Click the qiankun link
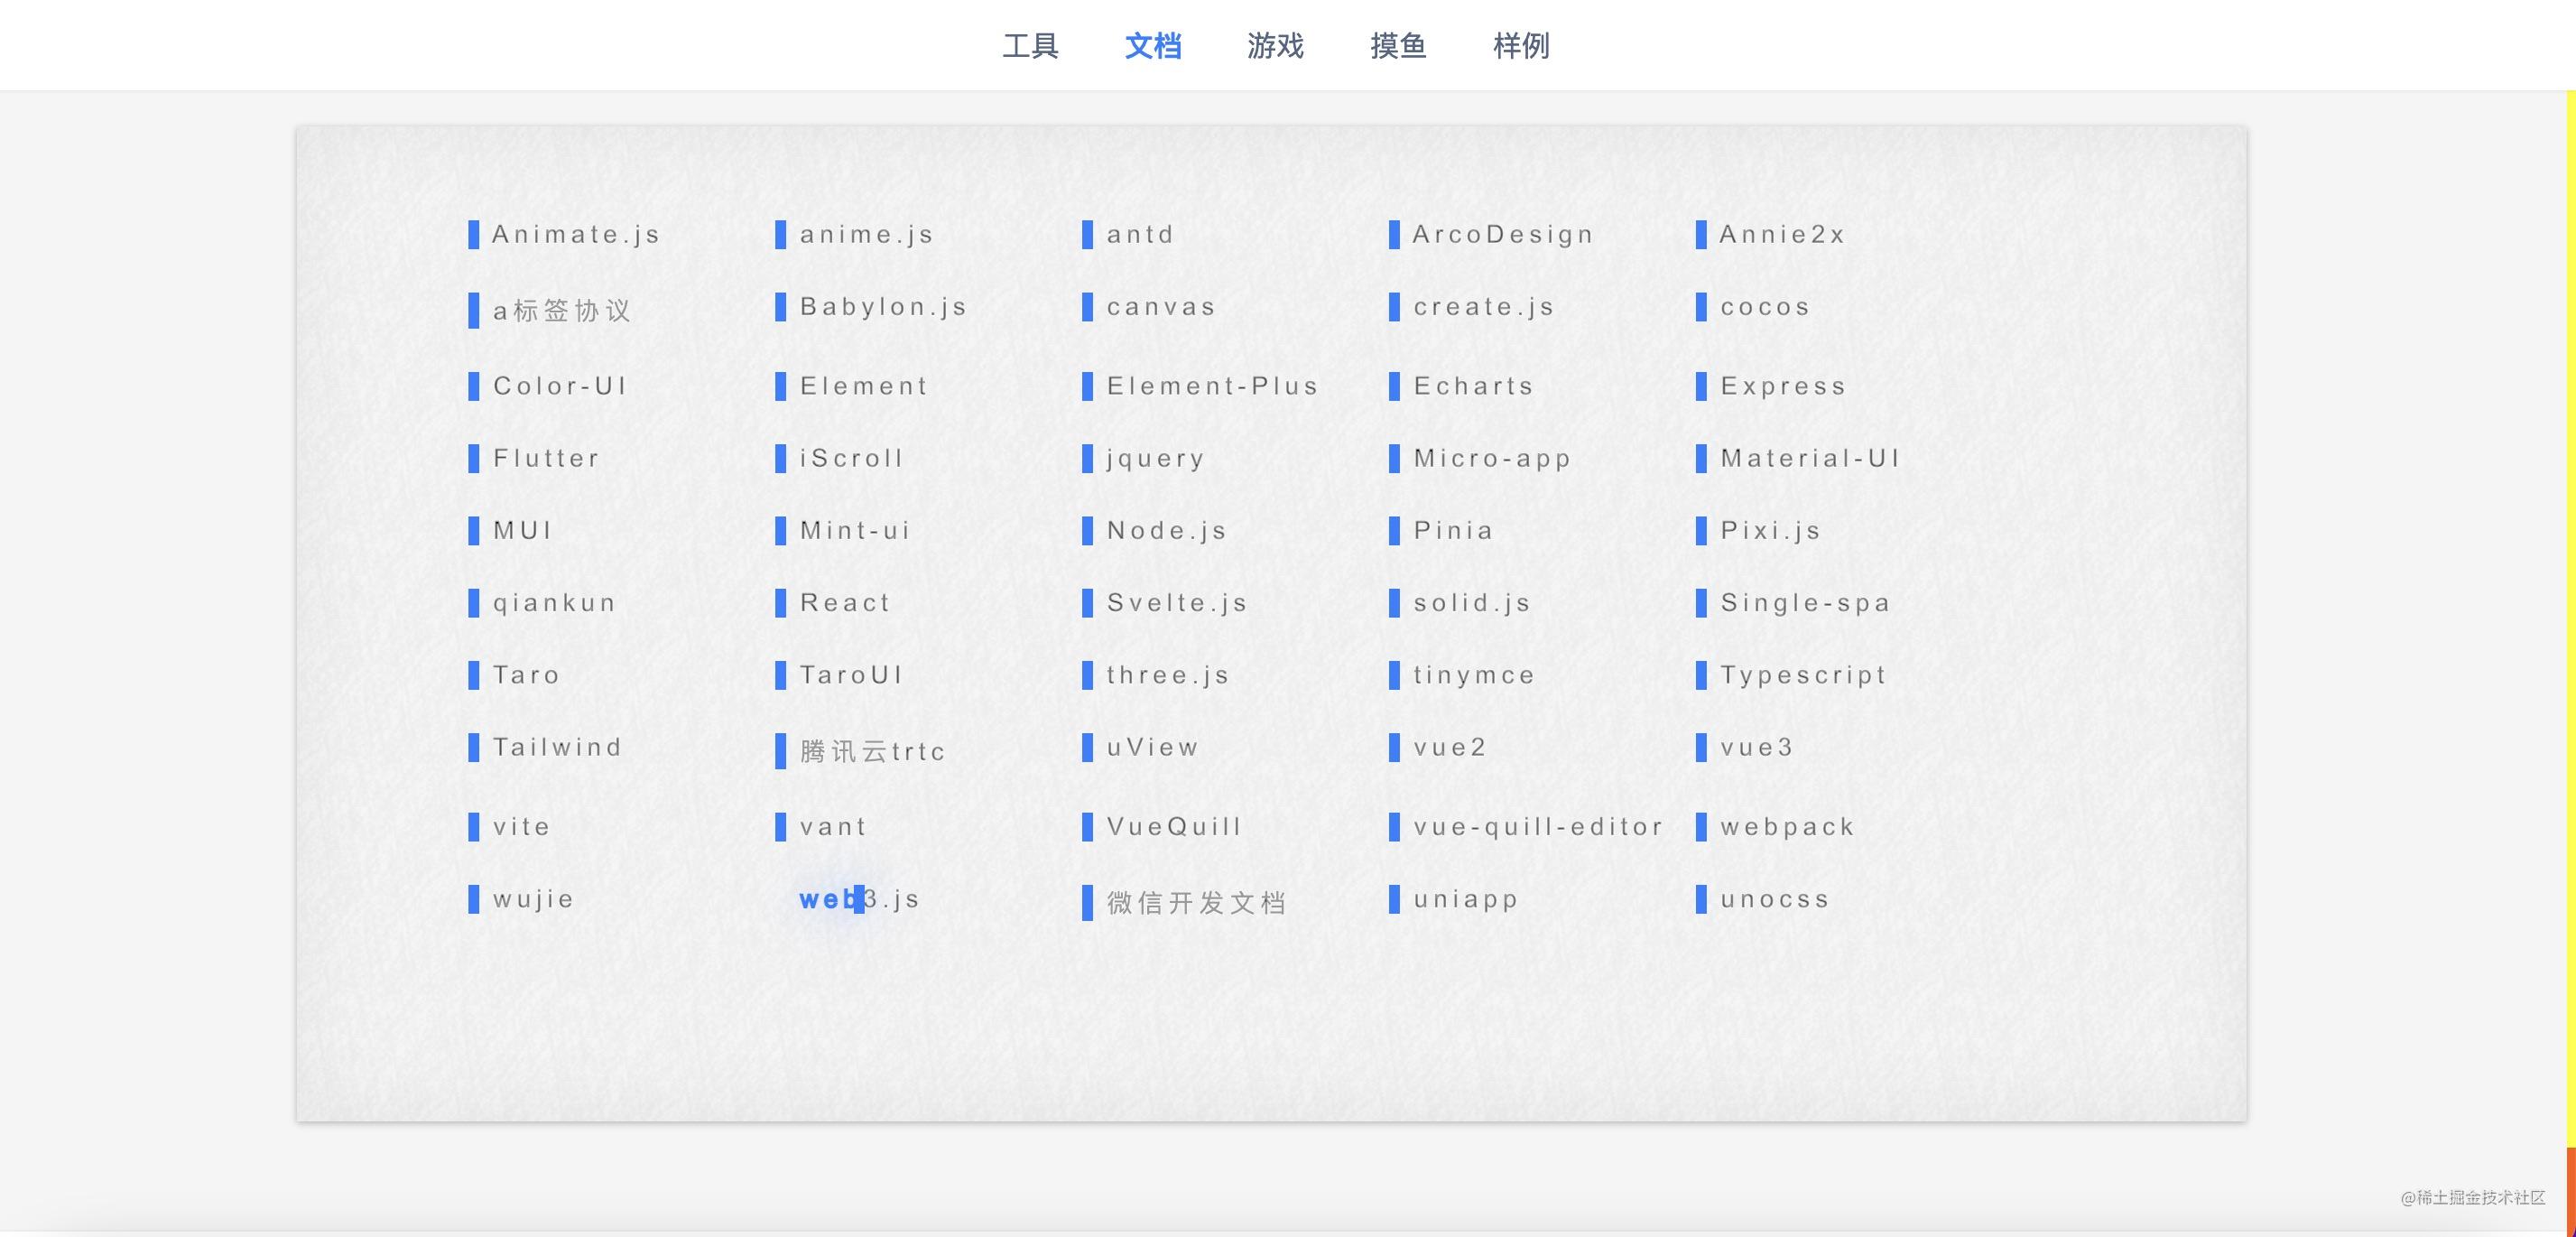 (554, 603)
